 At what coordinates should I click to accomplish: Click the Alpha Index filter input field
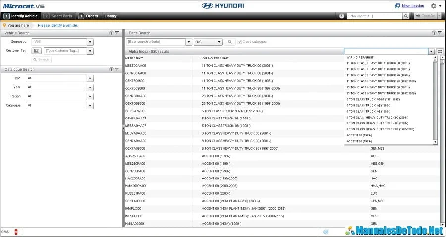[x=386, y=51]
